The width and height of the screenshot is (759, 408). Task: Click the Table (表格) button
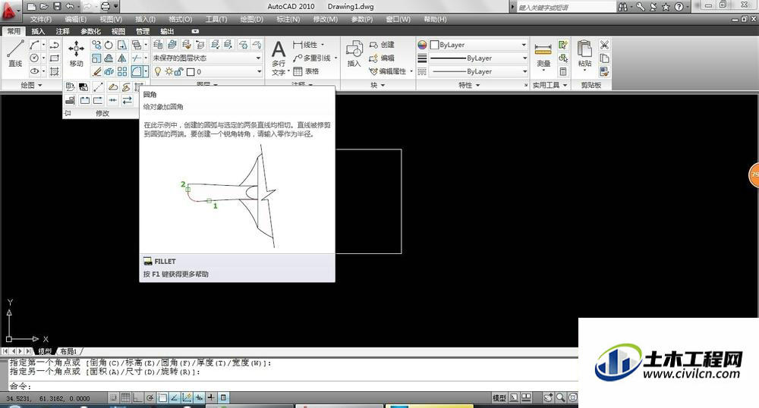point(306,71)
